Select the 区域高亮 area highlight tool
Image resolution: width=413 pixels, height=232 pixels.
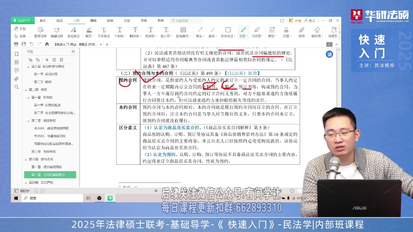pyautogui.click(x=183, y=32)
